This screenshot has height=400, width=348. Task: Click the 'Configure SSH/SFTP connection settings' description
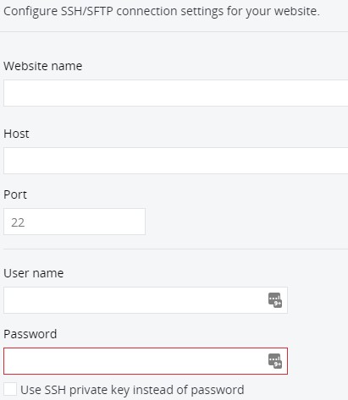[162, 11]
